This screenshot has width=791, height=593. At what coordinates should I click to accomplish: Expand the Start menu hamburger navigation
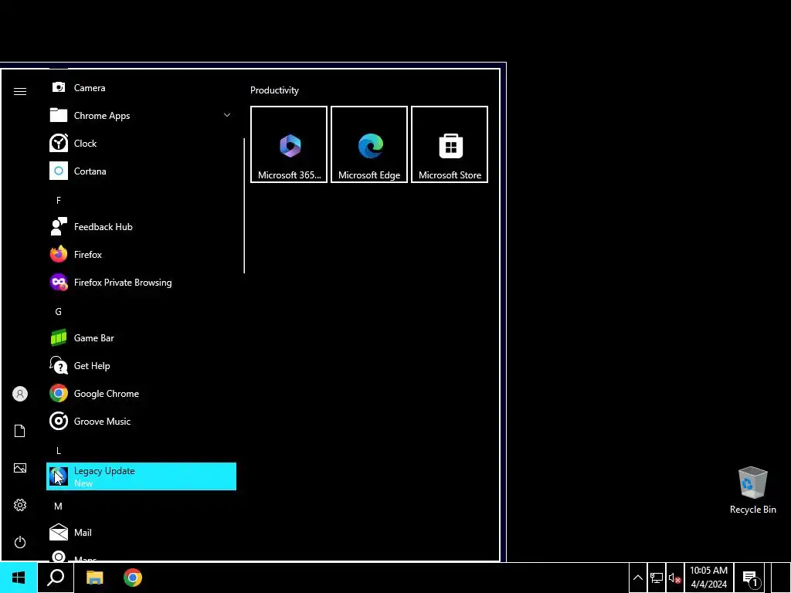(19, 91)
